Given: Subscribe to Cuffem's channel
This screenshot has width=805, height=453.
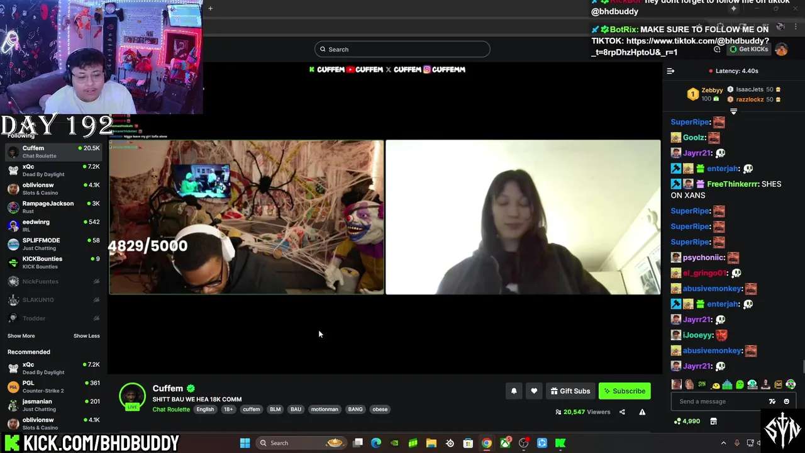Looking at the screenshot, I should pyautogui.click(x=625, y=391).
